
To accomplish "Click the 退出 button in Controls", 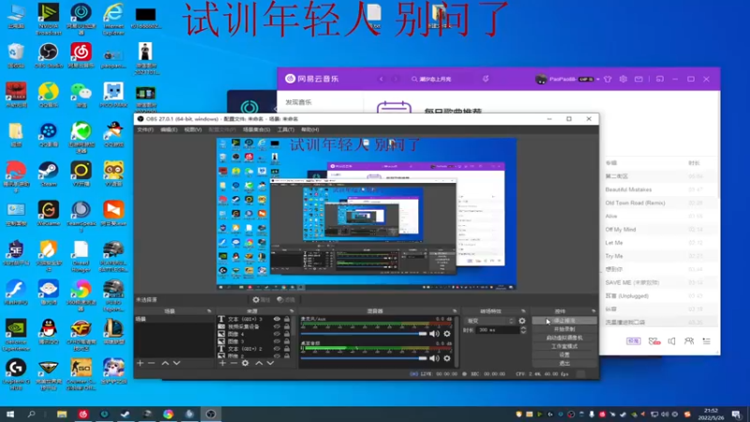I will pyautogui.click(x=564, y=363).
